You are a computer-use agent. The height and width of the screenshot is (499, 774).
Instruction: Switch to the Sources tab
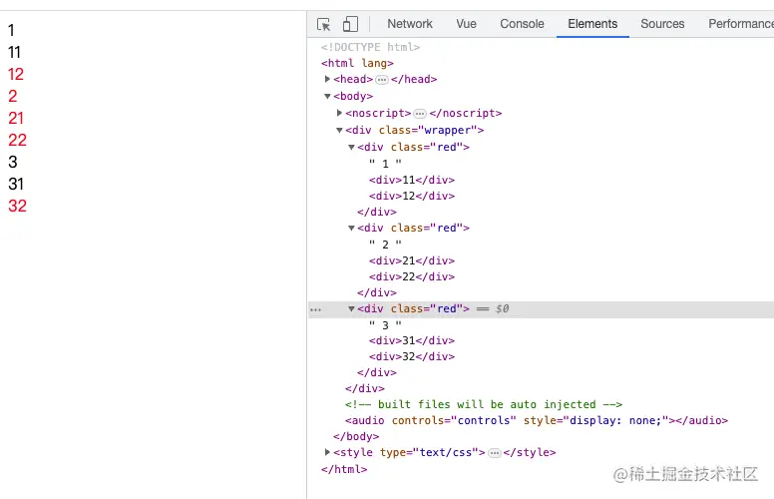pyautogui.click(x=662, y=24)
